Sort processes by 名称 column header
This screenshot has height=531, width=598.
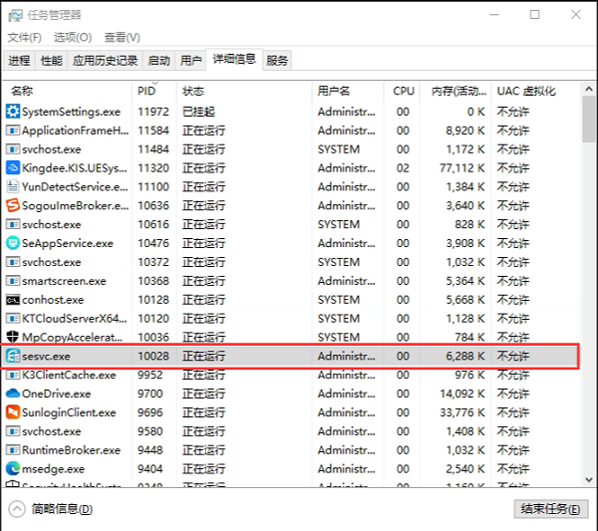click(x=22, y=91)
